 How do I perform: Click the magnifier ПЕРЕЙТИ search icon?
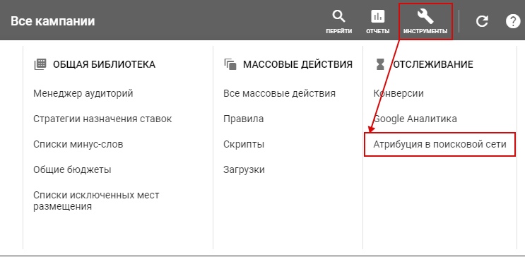click(338, 16)
